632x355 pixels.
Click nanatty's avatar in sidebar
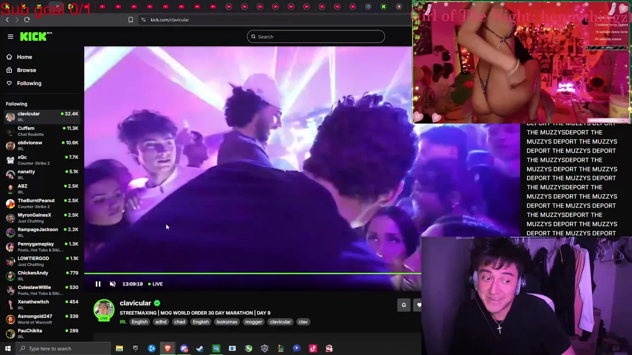coord(10,175)
